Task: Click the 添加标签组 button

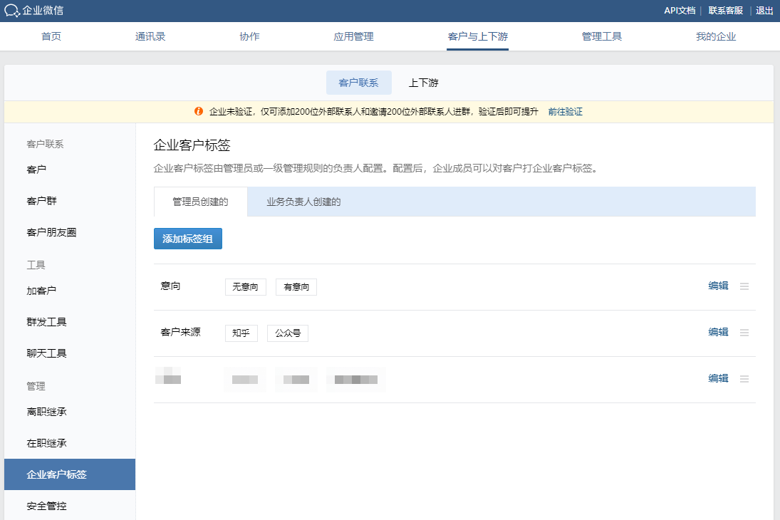Action: coord(188,239)
